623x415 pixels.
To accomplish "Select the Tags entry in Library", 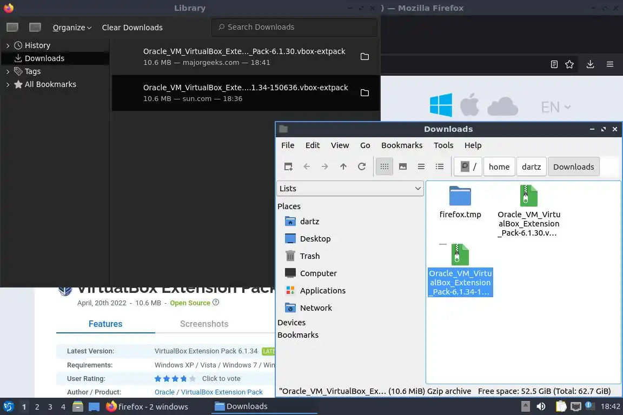I will tap(32, 71).
